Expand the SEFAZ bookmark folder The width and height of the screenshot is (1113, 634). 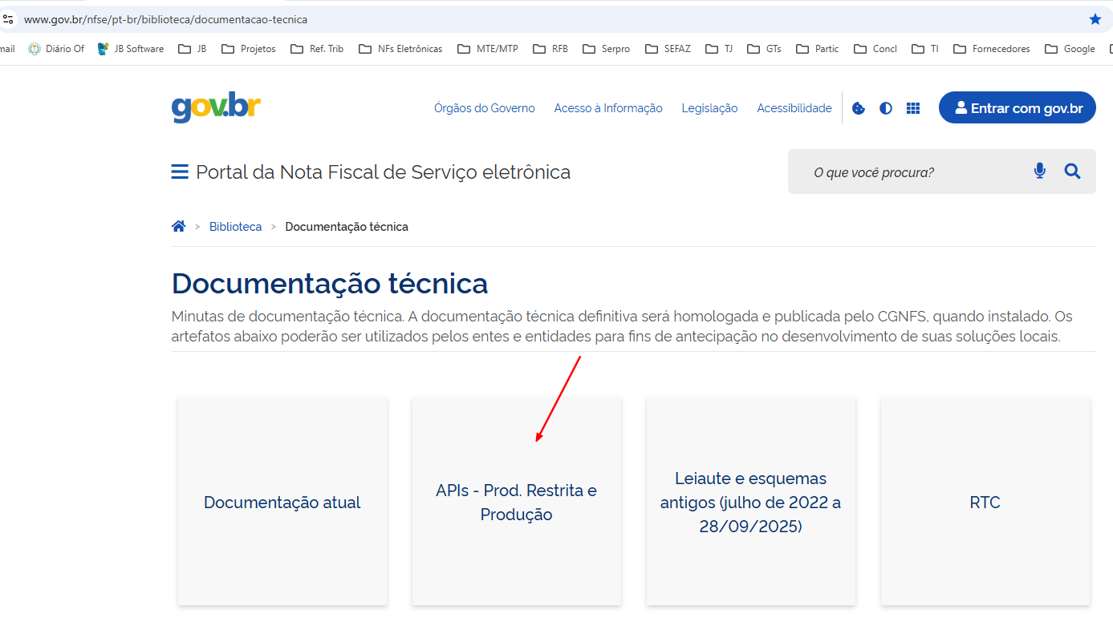(x=667, y=49)
